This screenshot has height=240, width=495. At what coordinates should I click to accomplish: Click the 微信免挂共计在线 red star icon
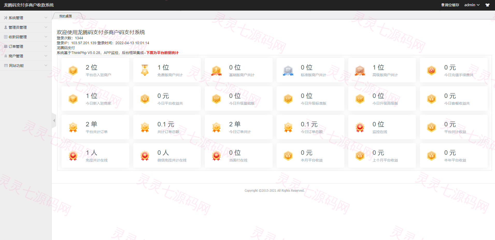pos(145,156)
